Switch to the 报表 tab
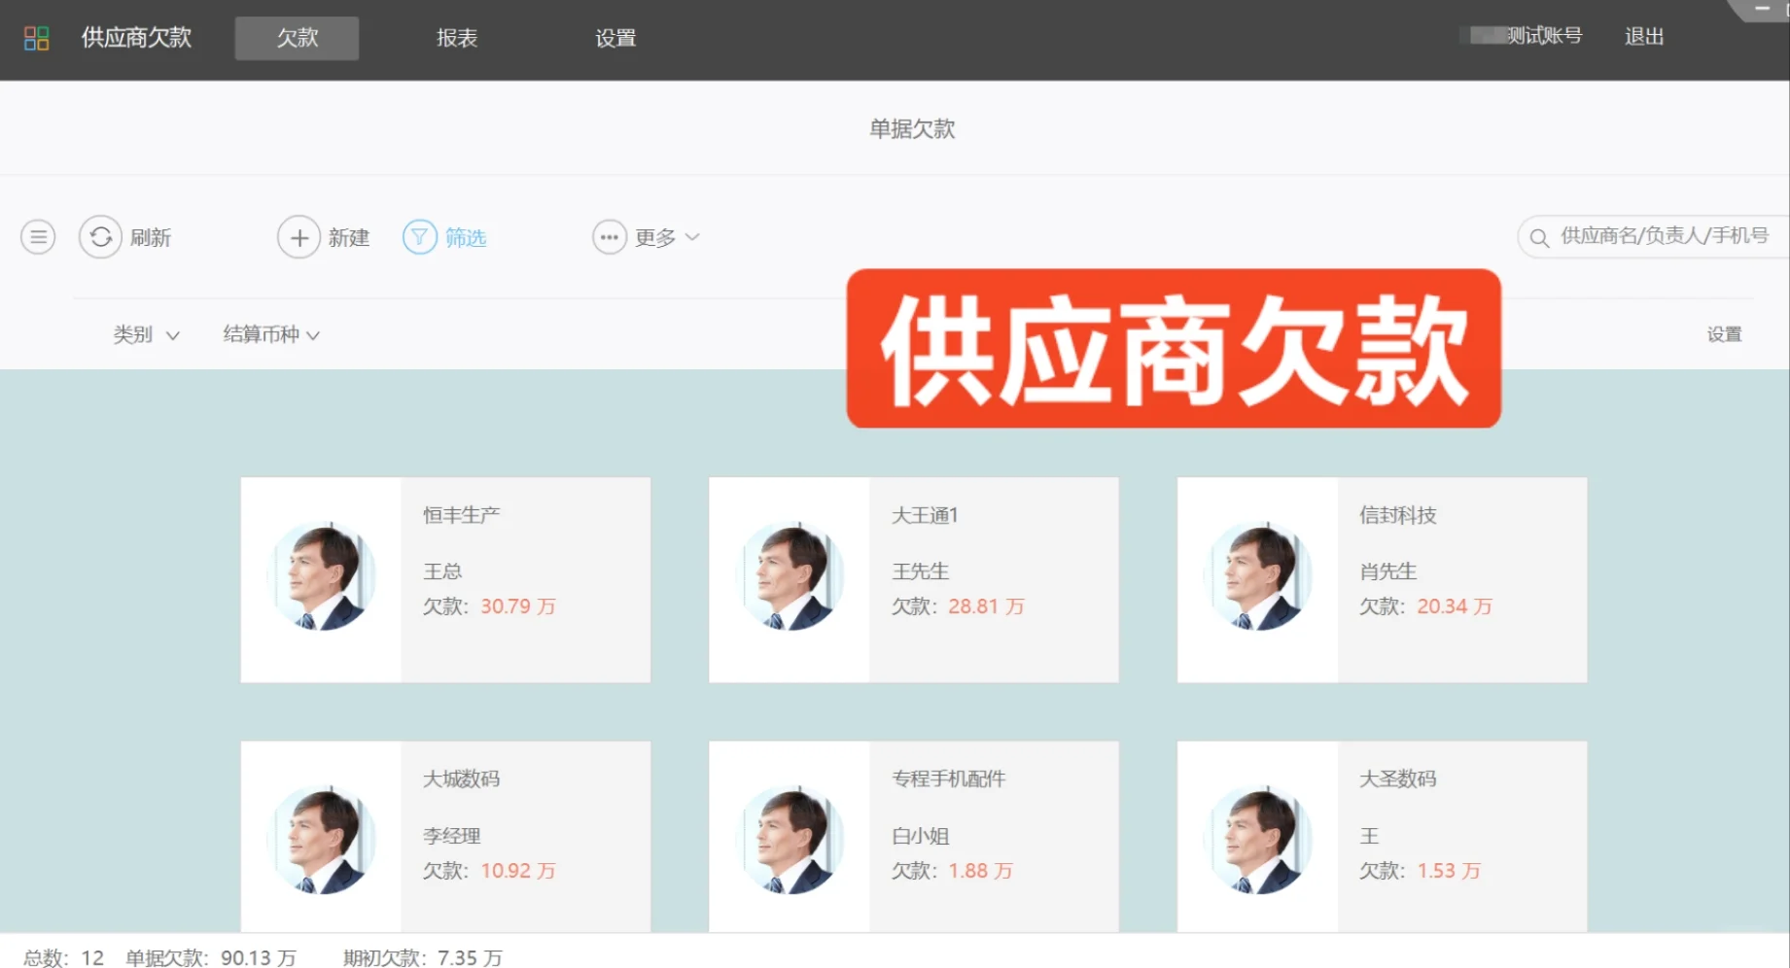1790x968 pixels. 456,38
